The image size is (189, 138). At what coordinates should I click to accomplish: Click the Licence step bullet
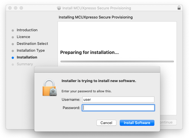[13, 37]
